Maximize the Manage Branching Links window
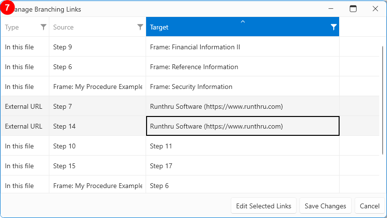Image resolution: width=387 pixels, height=218 pixels. (353, 9)
